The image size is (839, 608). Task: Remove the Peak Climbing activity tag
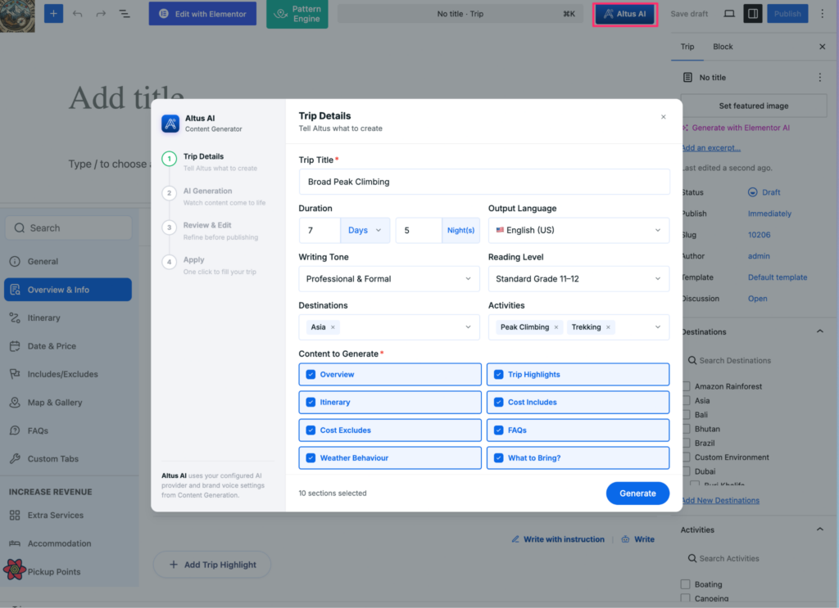(x=556, y=327)
